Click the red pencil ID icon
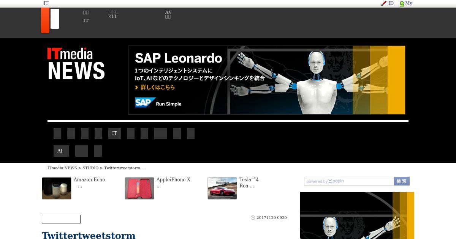 pos(384,3)
